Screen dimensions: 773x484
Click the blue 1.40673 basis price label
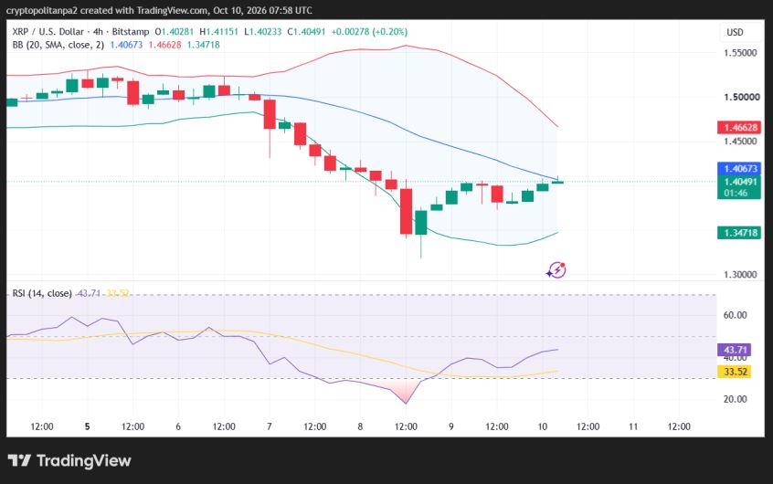tap(739, 169)
